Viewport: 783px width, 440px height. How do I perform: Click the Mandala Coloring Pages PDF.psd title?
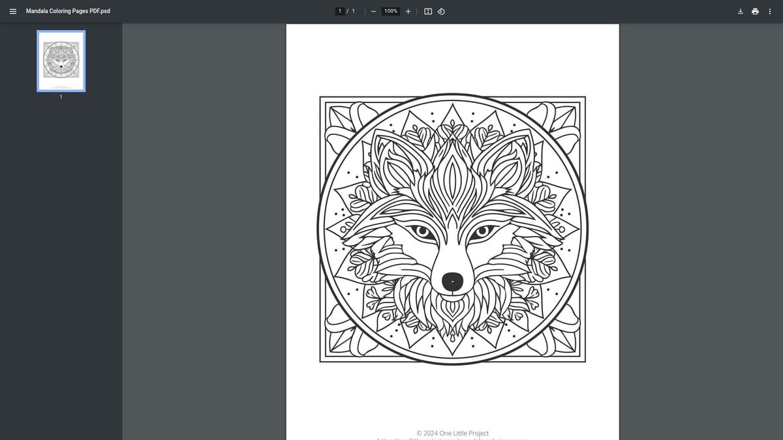tap(68, 10)
